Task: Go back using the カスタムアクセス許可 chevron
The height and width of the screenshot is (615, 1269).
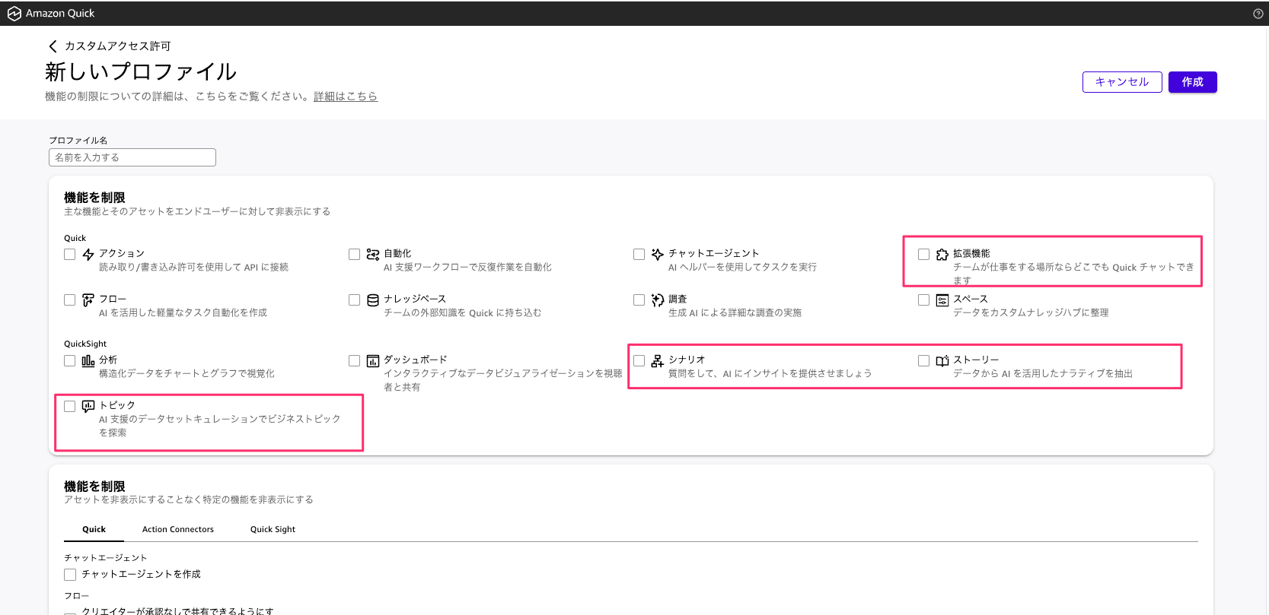Action: (x=53, y=46)
